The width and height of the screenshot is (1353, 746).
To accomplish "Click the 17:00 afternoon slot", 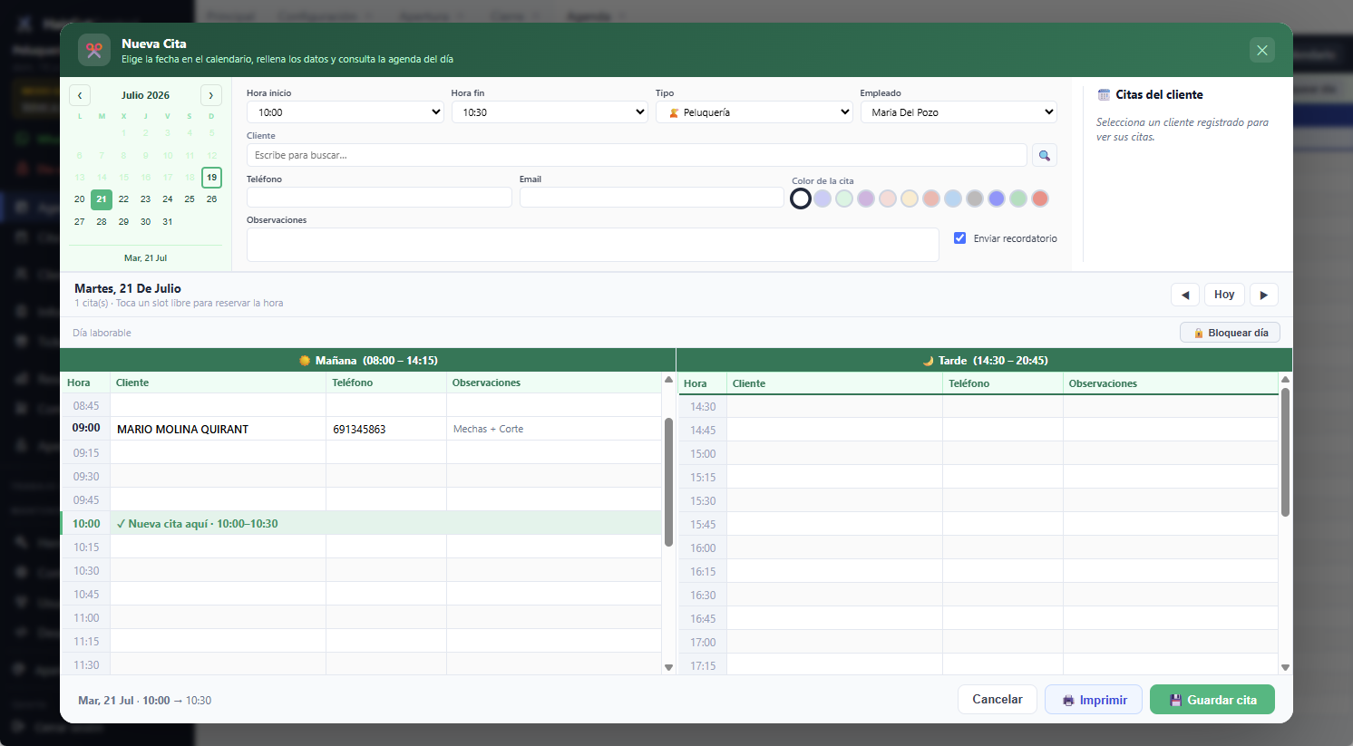I will point(978,642).
